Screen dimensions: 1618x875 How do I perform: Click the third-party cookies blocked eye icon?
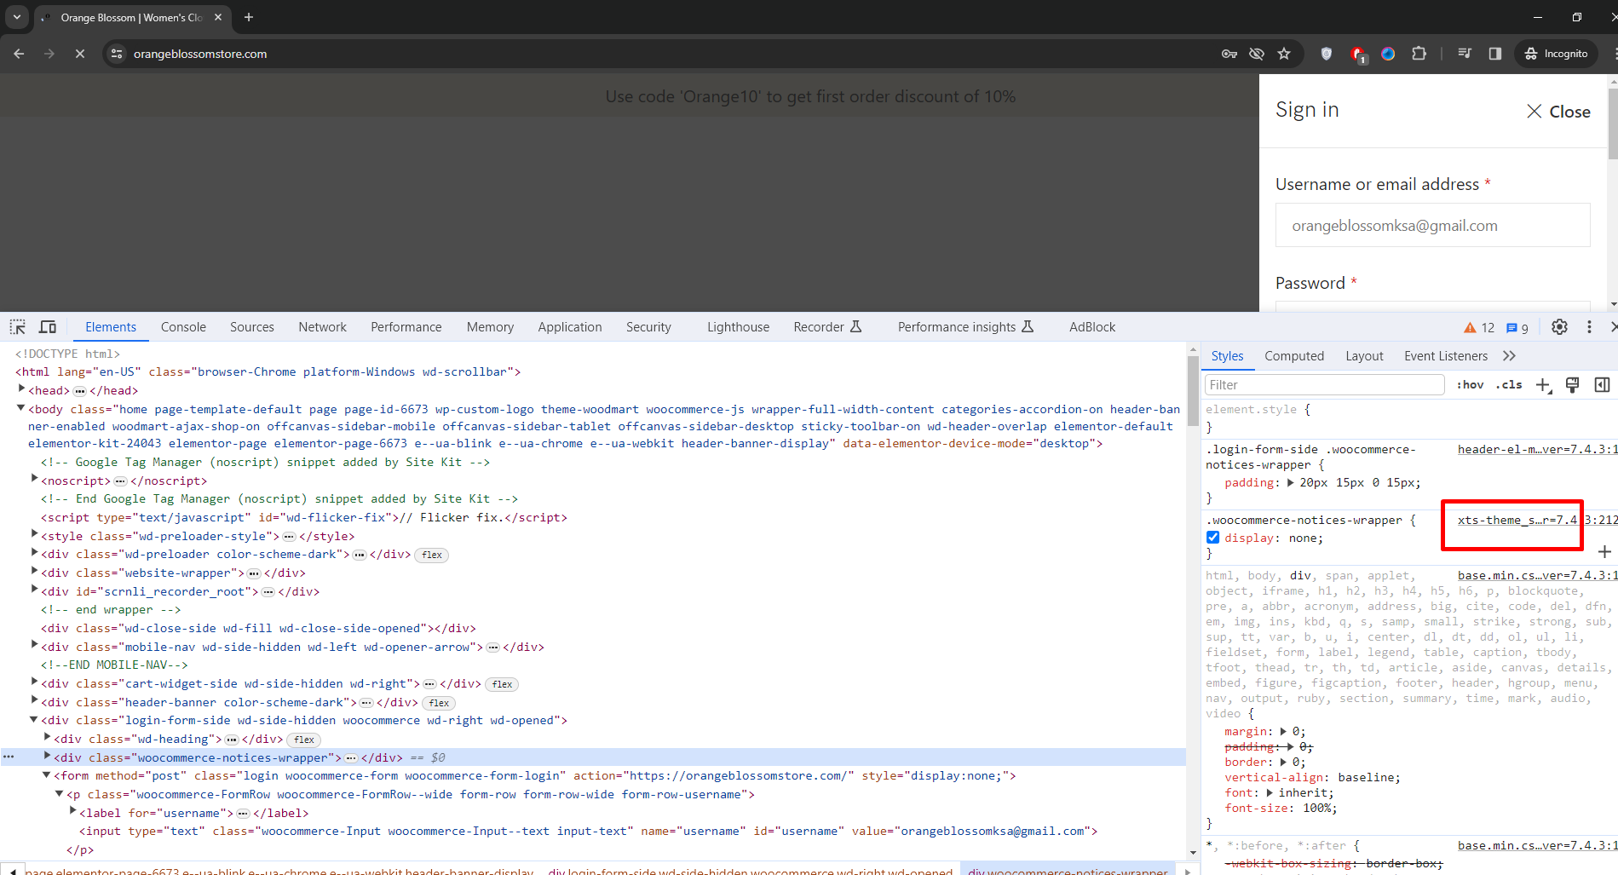coord(1257,54)
